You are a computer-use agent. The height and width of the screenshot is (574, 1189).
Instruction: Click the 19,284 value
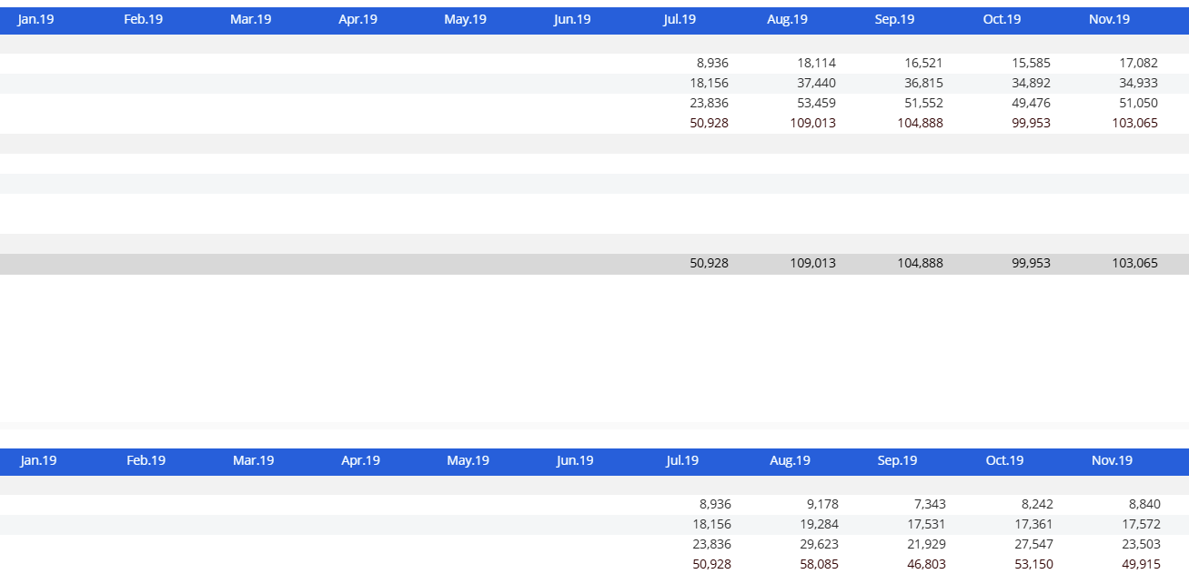click(x=819, y=524)
